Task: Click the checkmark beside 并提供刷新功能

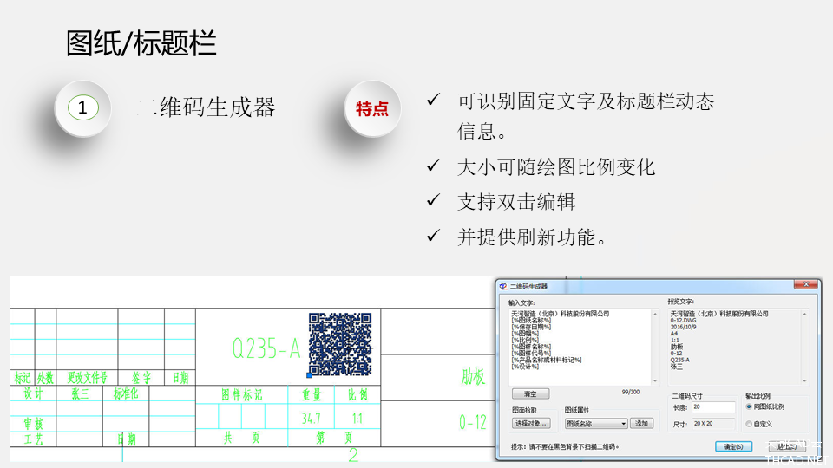Action: (x=434, y=235)
